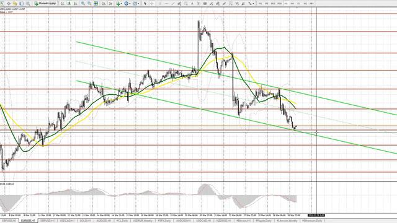Toggle chart shift from right edge

click(110, 4)
